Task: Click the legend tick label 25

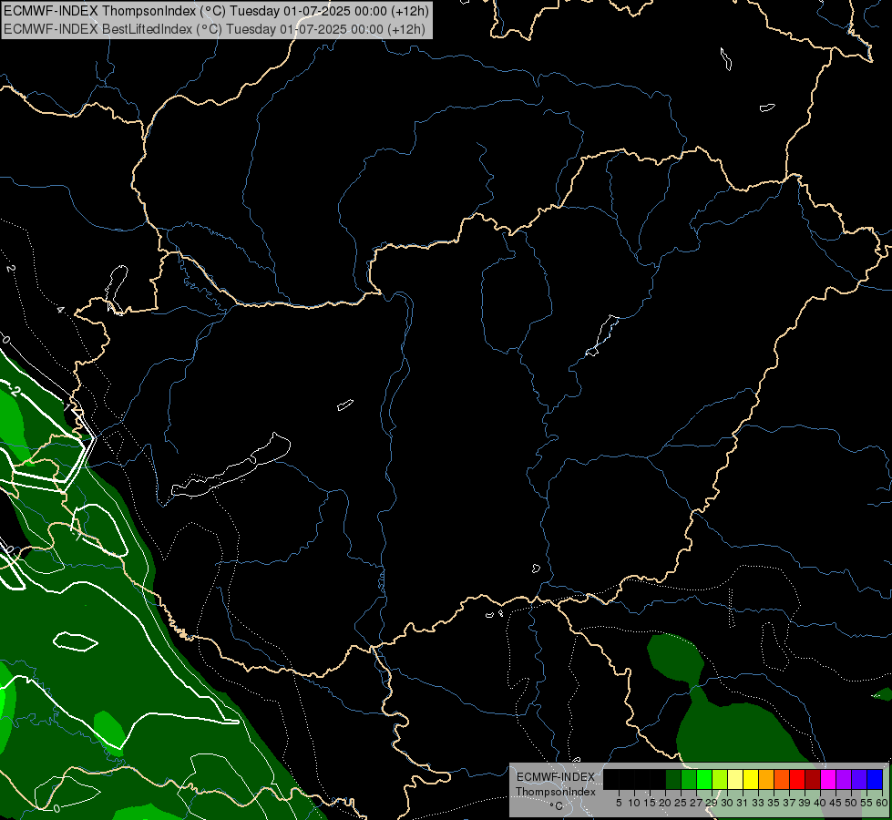Action: tap(681, 803)
